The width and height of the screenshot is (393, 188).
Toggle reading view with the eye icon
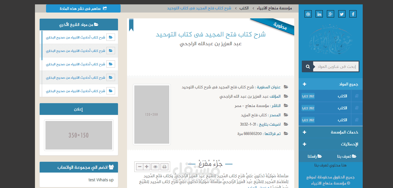(x=156, y=167)
